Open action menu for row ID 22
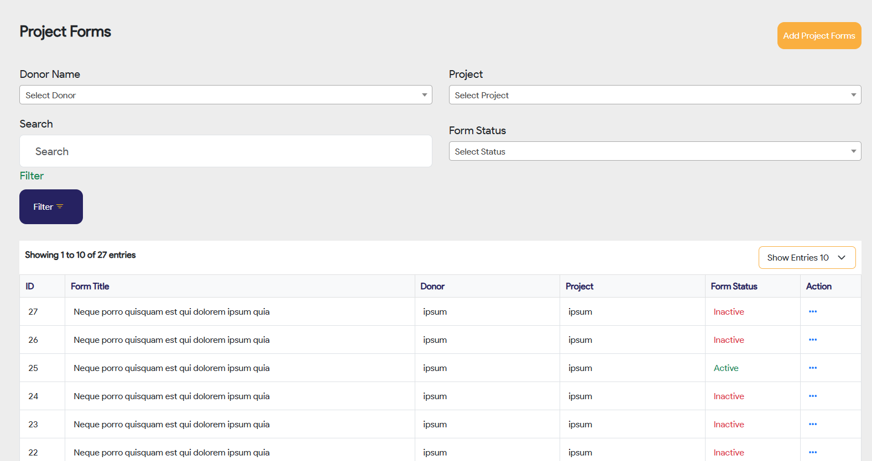 click(812, 452)
